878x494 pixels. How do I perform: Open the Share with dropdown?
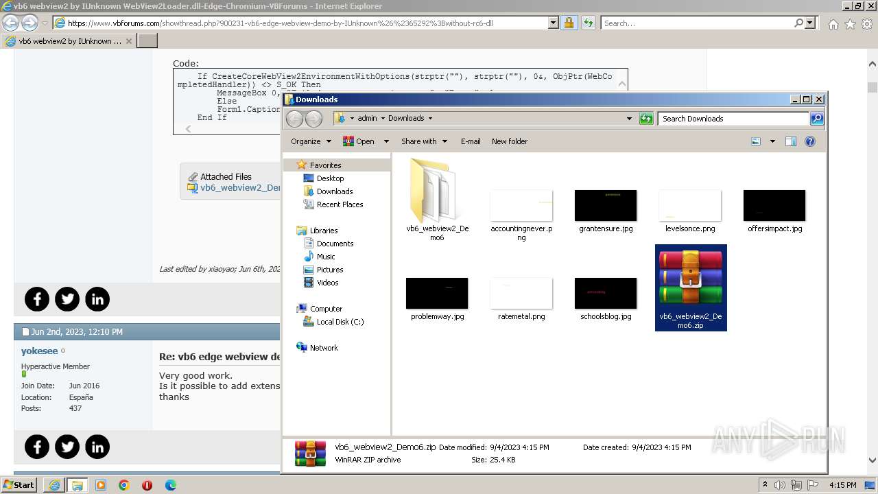(x=424, y=141)
